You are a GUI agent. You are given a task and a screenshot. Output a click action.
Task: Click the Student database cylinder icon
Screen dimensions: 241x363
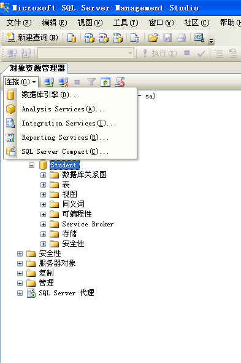[x=43, y=165]
